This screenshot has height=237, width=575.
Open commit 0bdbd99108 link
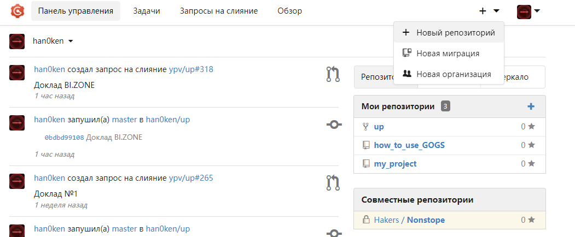tap(65, 138)
